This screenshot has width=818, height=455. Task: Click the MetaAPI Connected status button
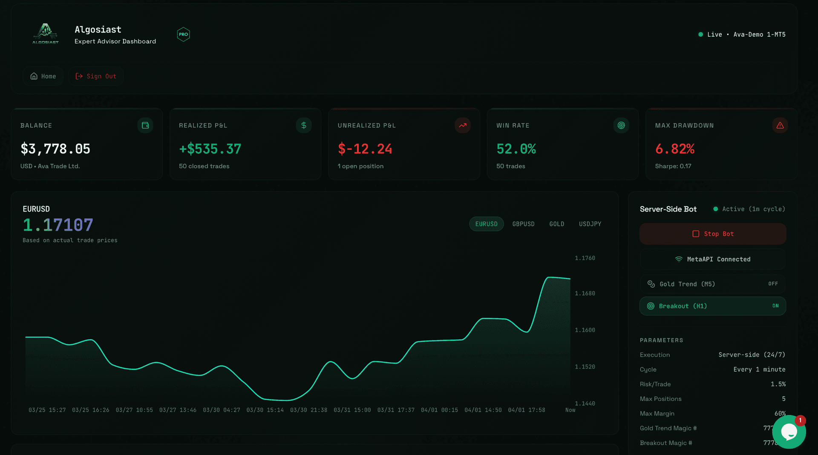coord(713,259)
